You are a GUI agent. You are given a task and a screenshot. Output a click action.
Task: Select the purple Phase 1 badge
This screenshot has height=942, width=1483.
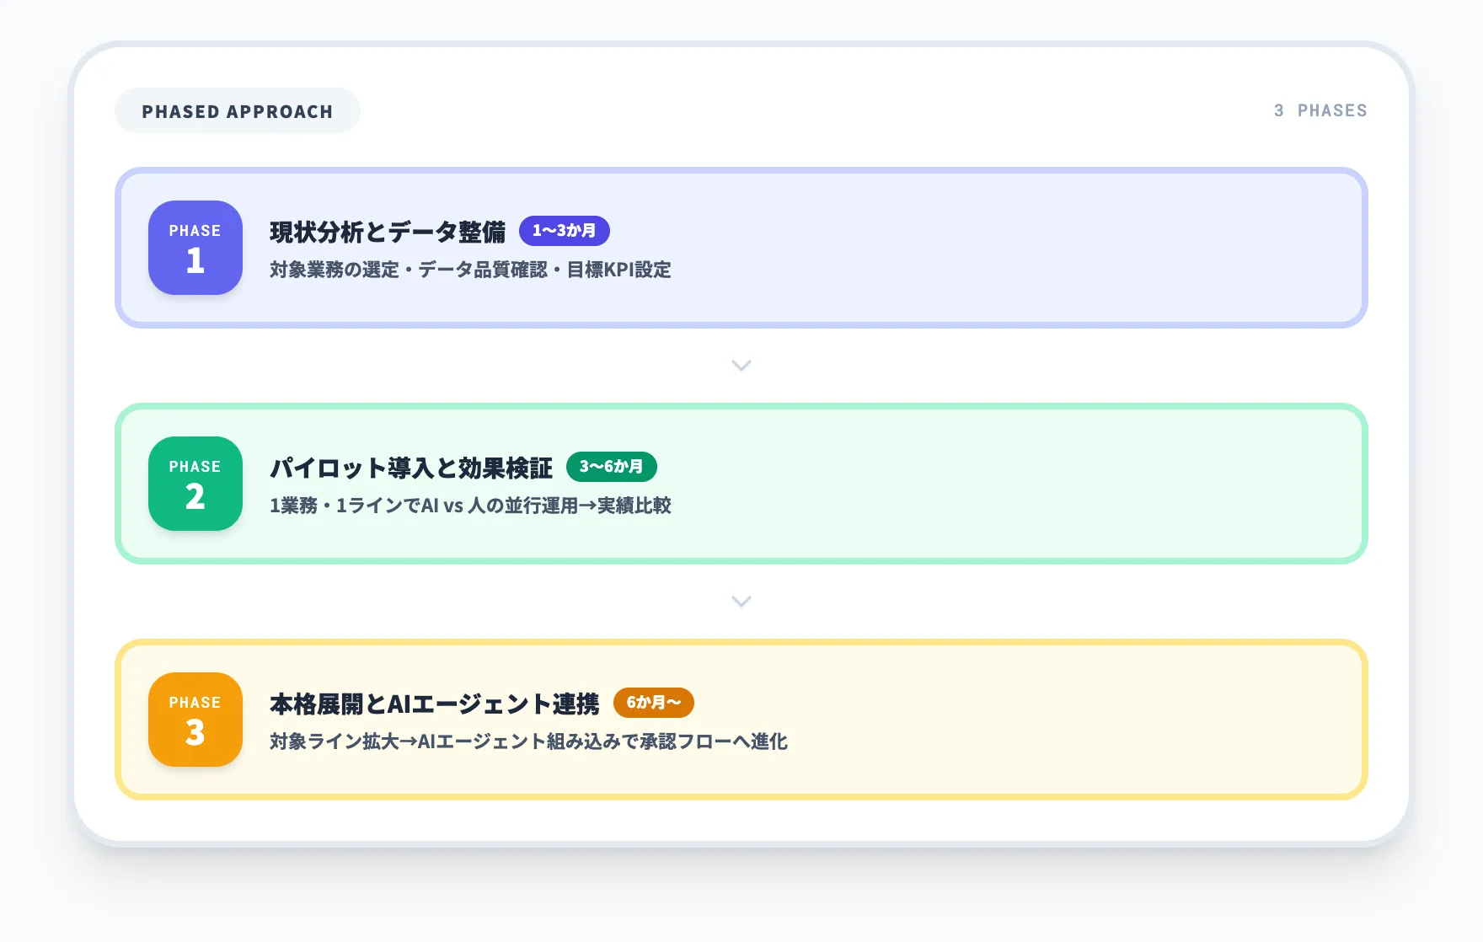coord(195,248)
